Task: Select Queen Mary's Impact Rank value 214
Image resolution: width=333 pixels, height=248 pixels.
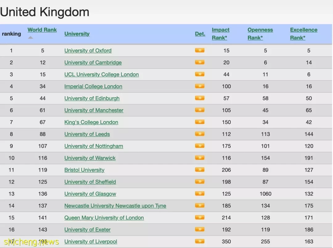Action: [226, 217]
